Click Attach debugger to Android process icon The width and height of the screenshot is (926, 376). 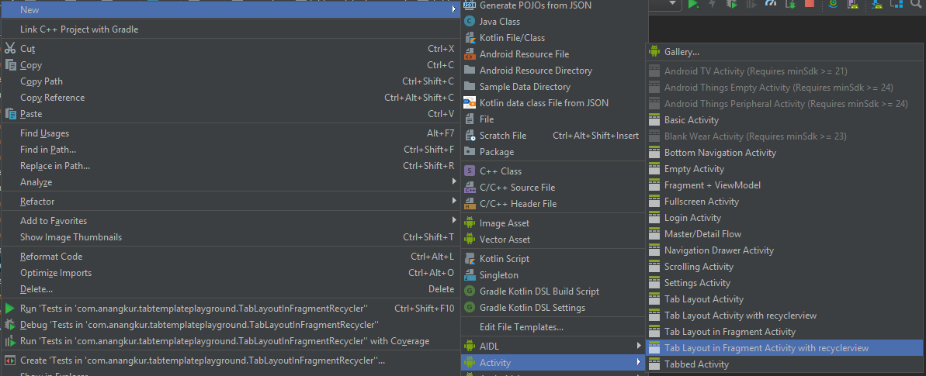click(x=792, y=4)
